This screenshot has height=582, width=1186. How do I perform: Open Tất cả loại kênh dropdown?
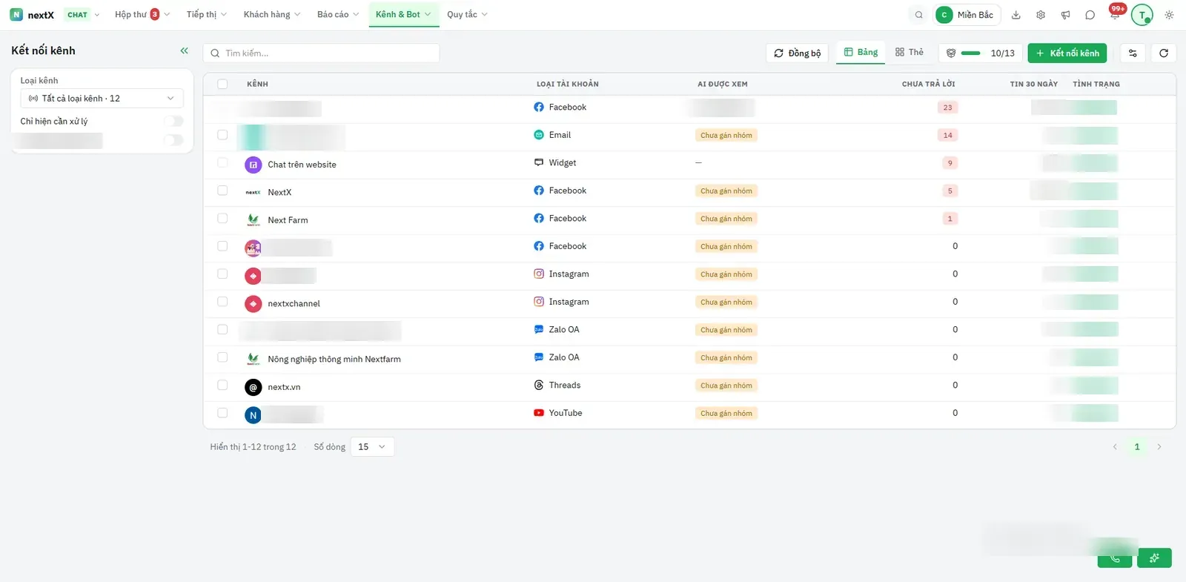[102, 99]
